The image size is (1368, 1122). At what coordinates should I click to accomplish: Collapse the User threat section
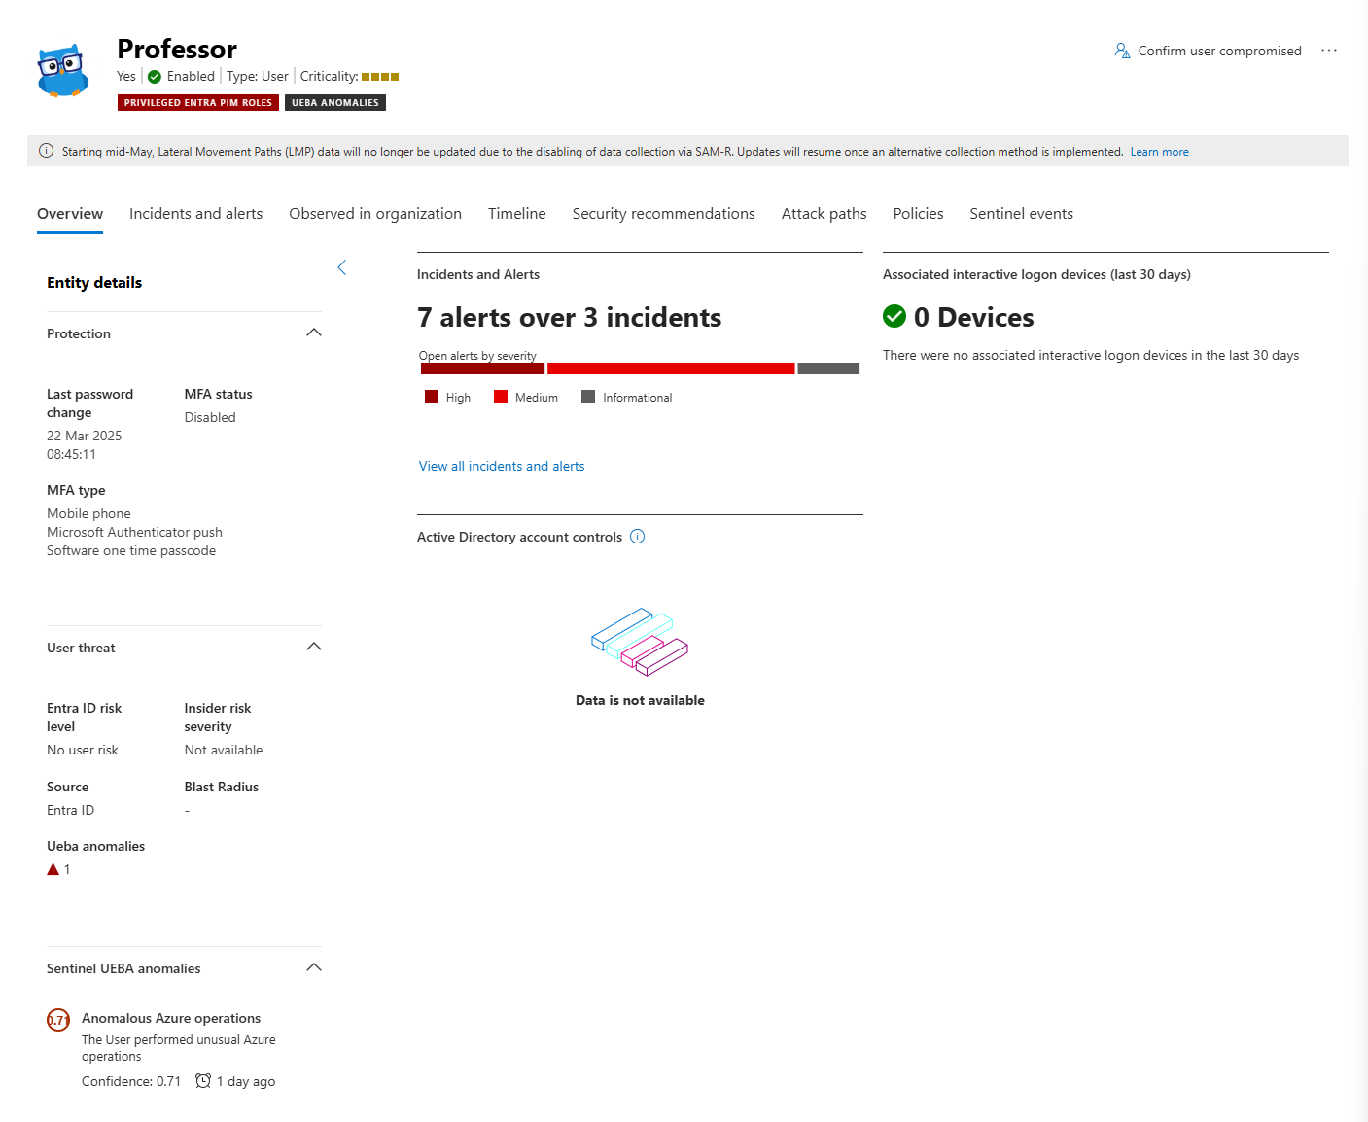(313, 648)
